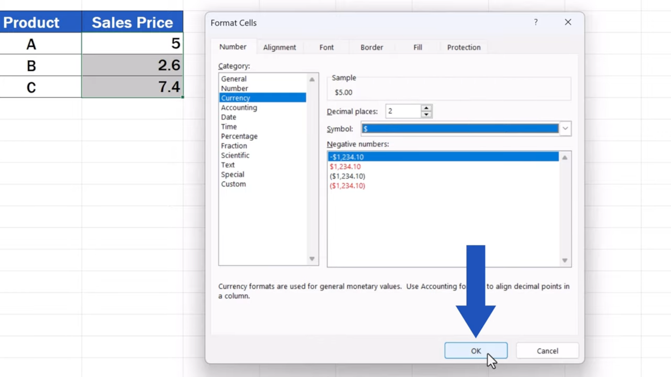
Task: Open the Font tab
Action: [326, 47]
